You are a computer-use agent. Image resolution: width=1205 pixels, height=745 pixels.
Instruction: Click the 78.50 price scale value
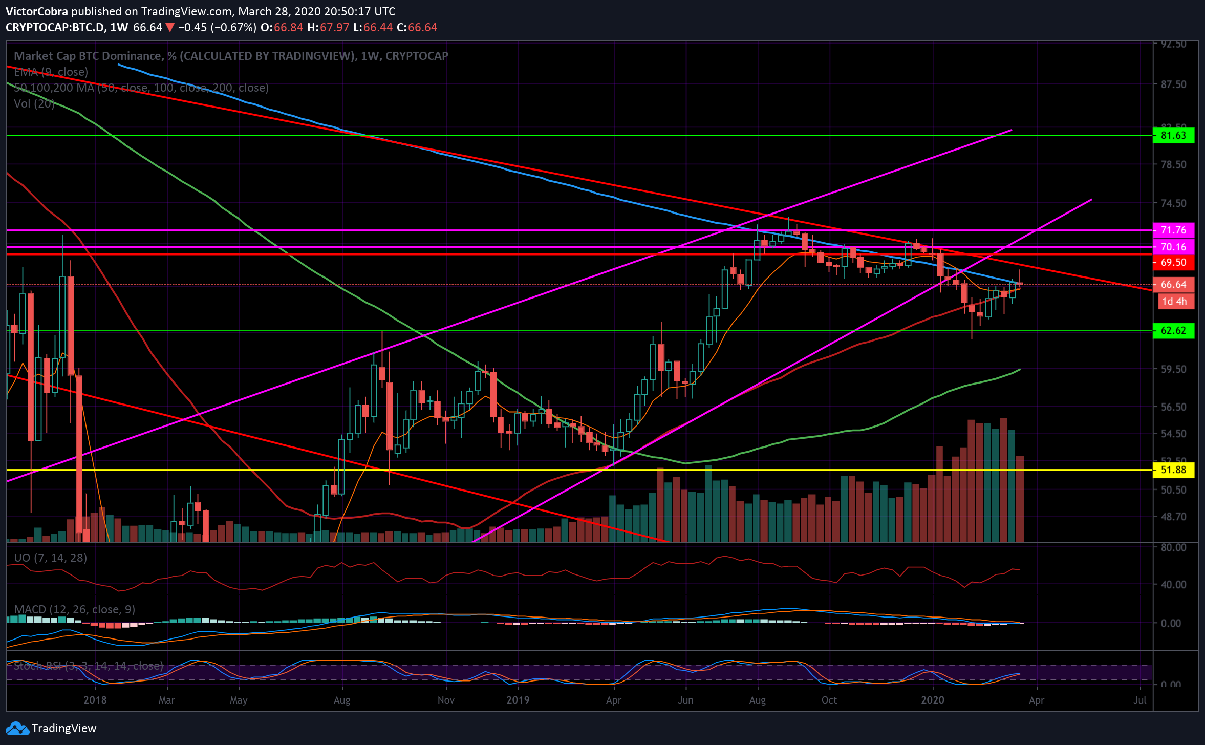(x=1173, y=165)
